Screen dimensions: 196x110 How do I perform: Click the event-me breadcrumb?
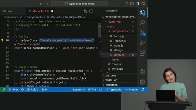click(x=10, y=17)
